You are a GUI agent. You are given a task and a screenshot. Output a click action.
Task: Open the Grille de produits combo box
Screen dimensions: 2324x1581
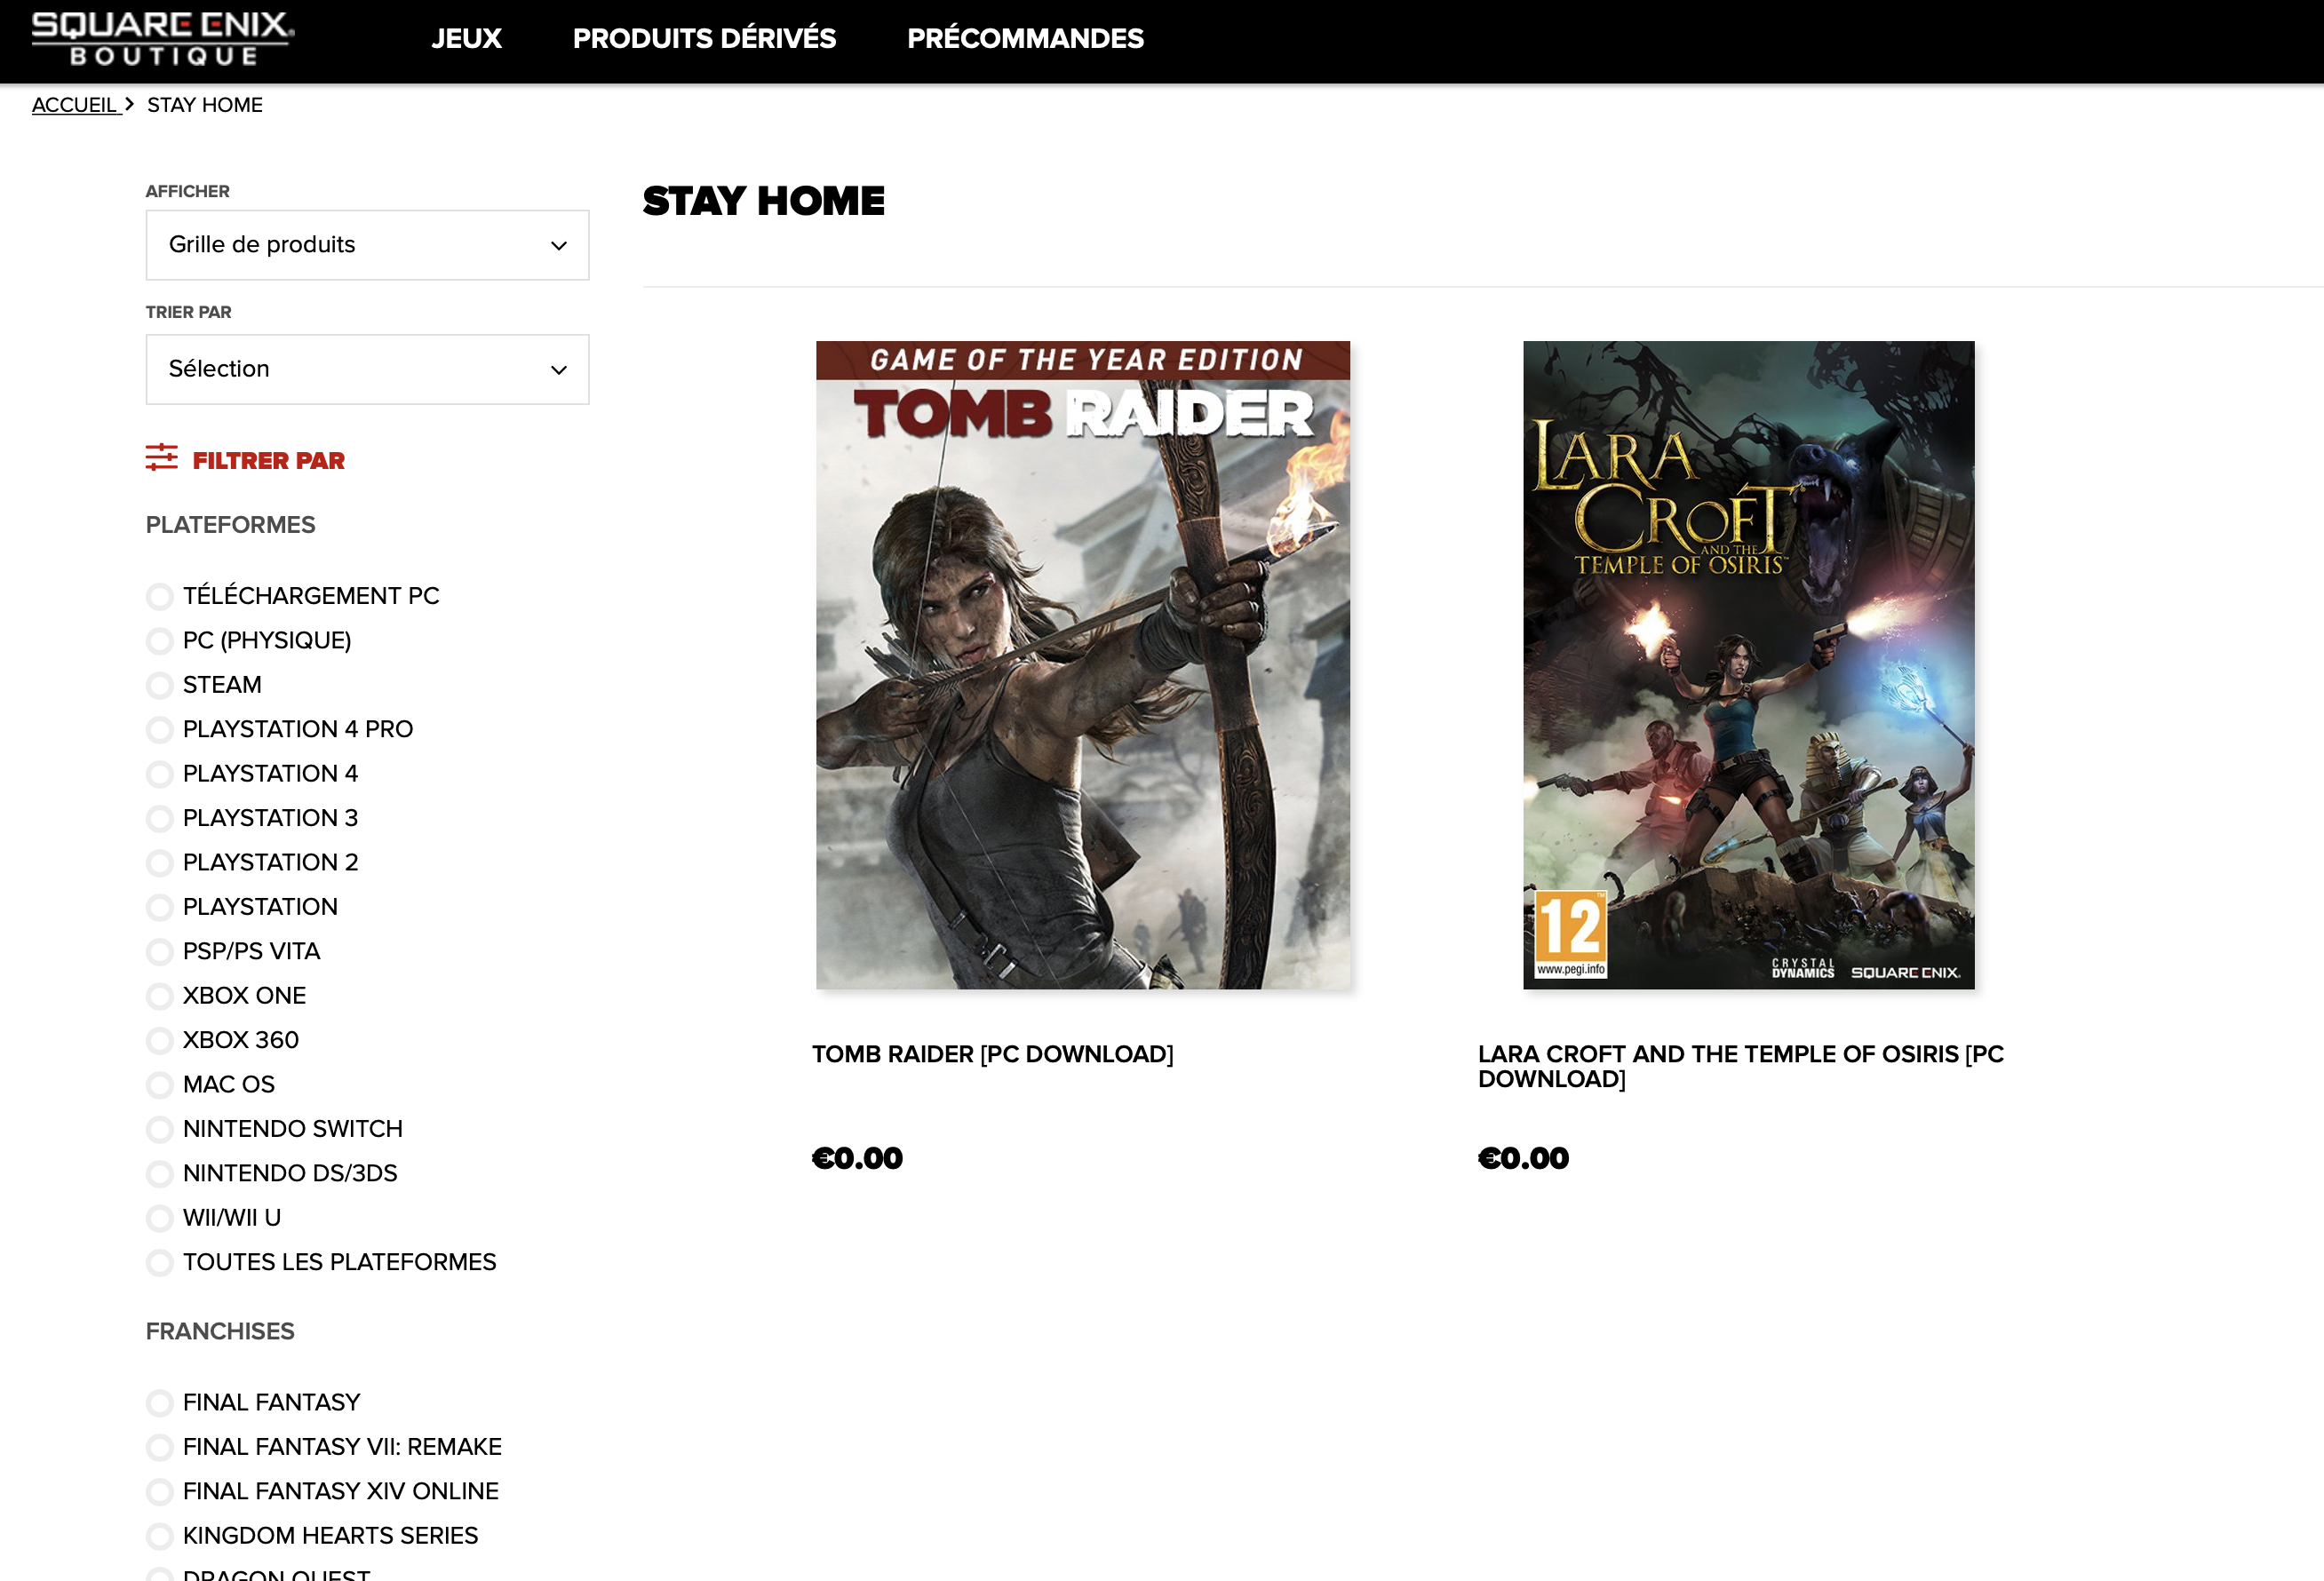tap(367, 245)
